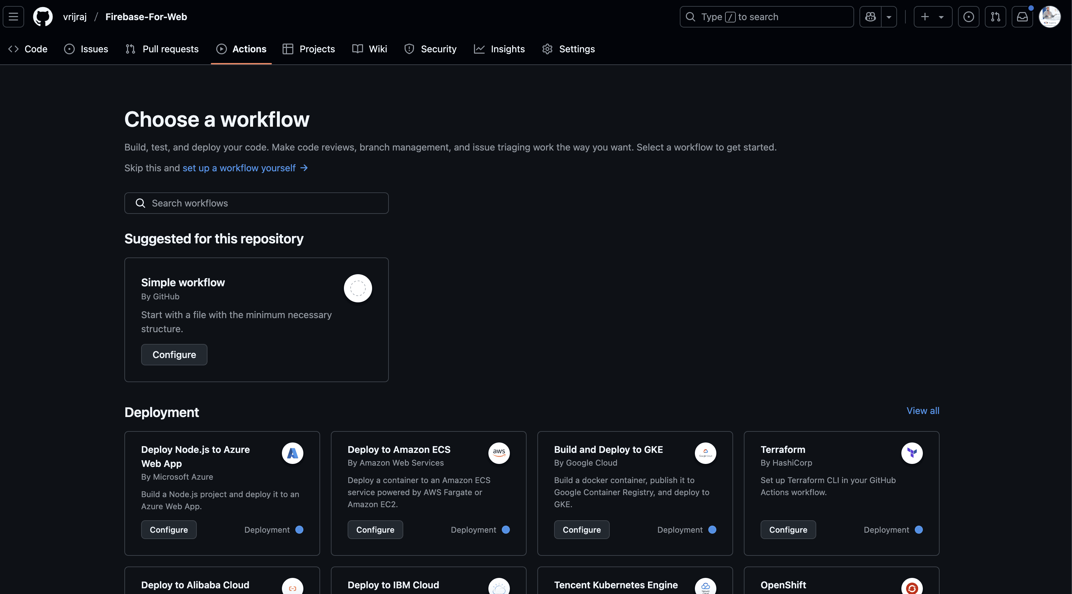Click the Type / to search box
The image size is (1072, 594).
click(x=767, y=17)
